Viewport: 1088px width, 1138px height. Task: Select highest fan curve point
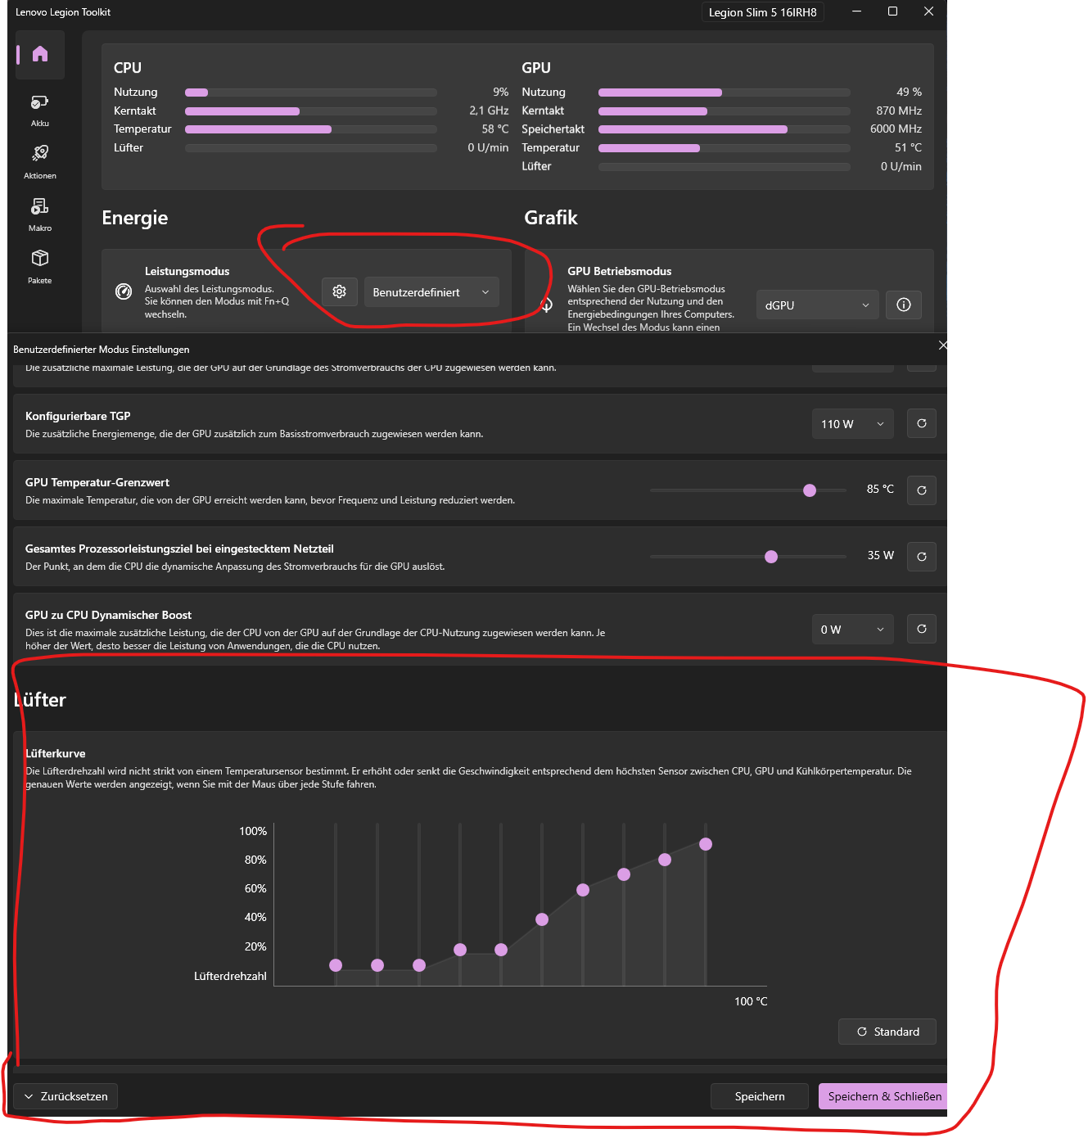(x=706, y=844)
